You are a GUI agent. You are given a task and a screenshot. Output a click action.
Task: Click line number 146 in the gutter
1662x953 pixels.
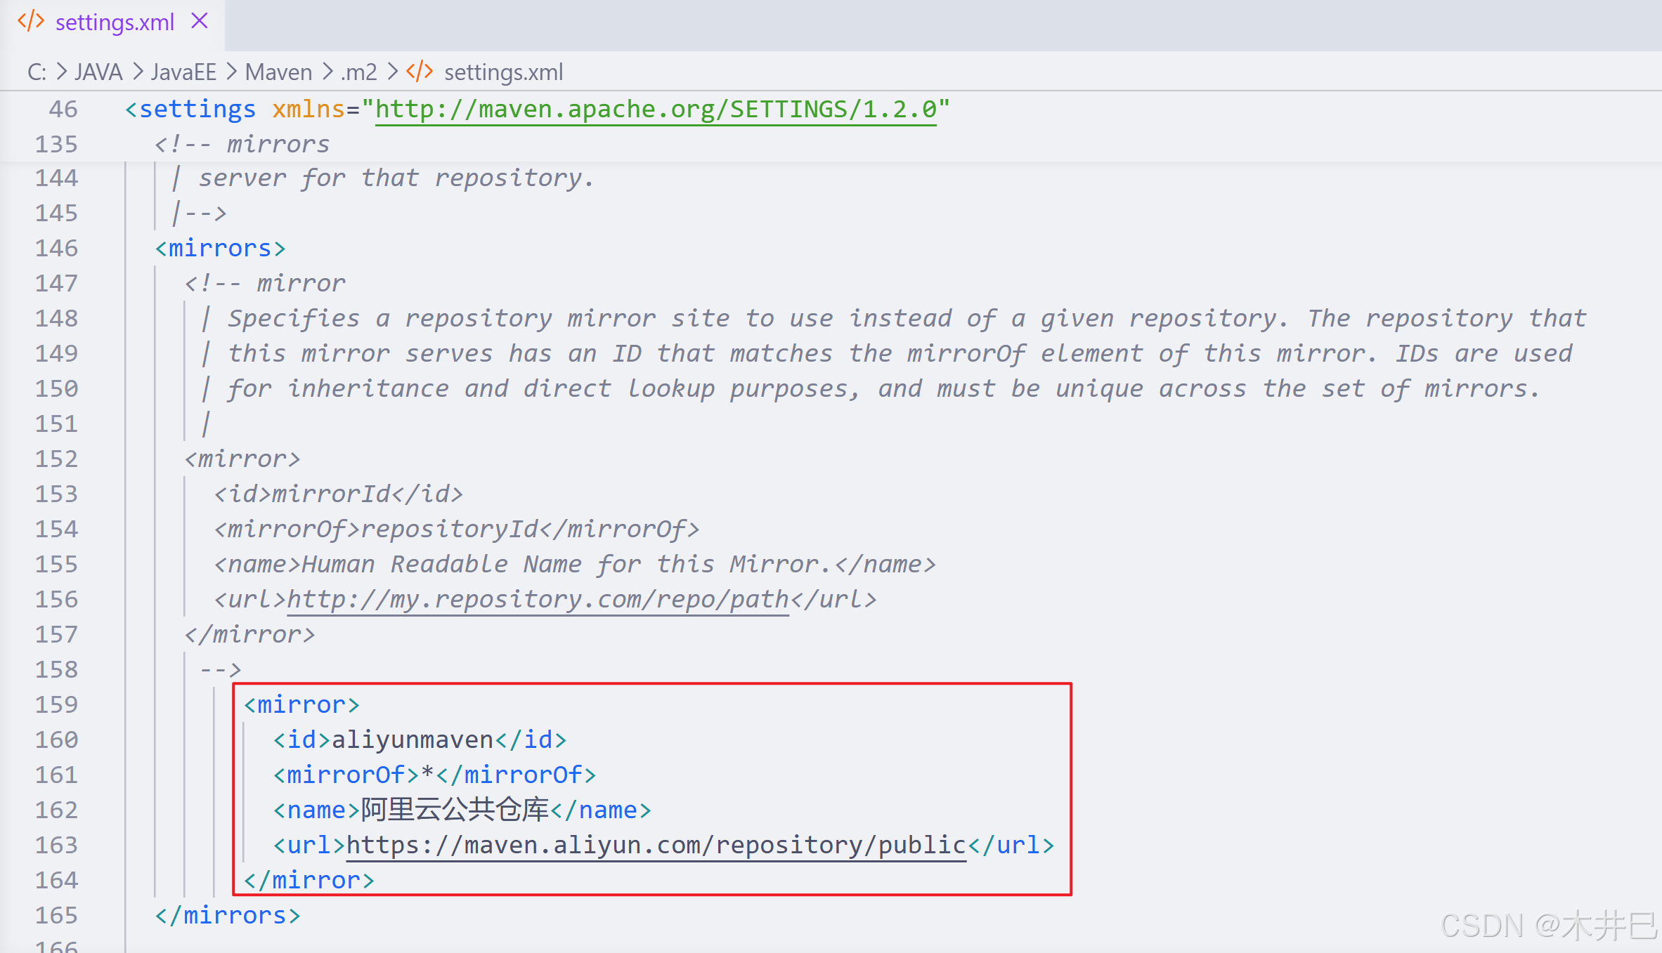56,248
